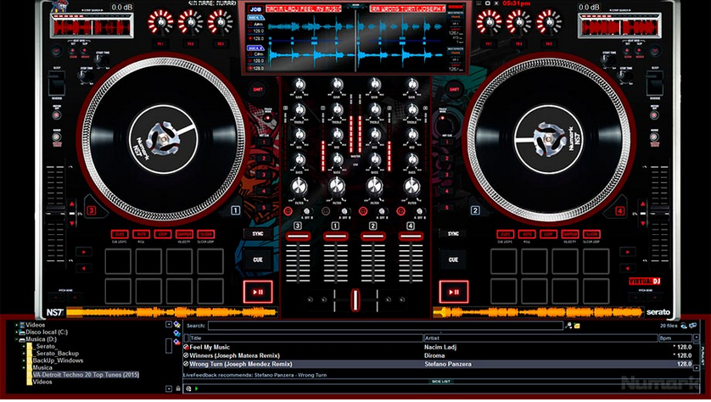Expand Disco local (C:) drive
Screen dimensions: 711x402
point(16,332)
